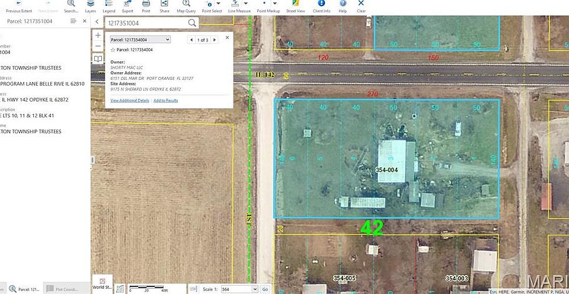This screenshot has height=294, width=569.
Task: Click View Additional Details link
Action: click(x=130, y=101)
